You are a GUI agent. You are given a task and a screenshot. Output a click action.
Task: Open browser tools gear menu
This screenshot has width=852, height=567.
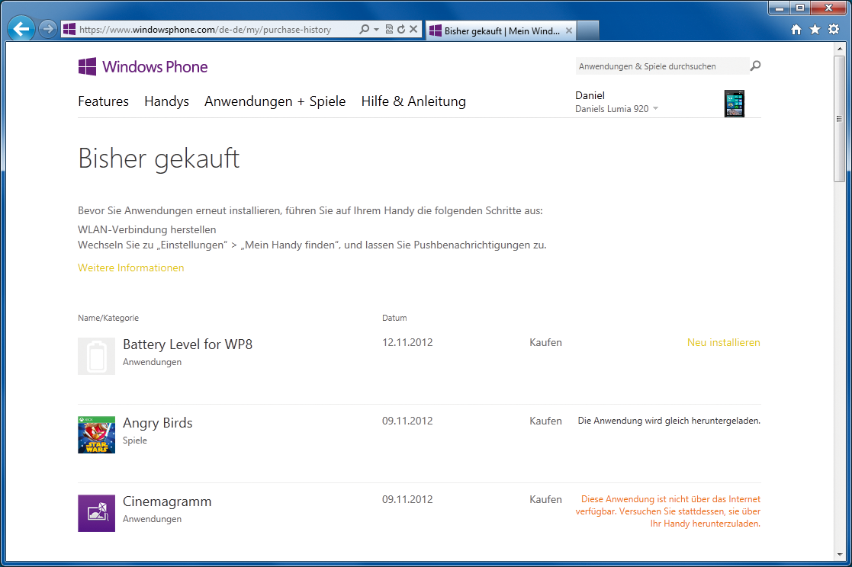[x=834, y=29]
